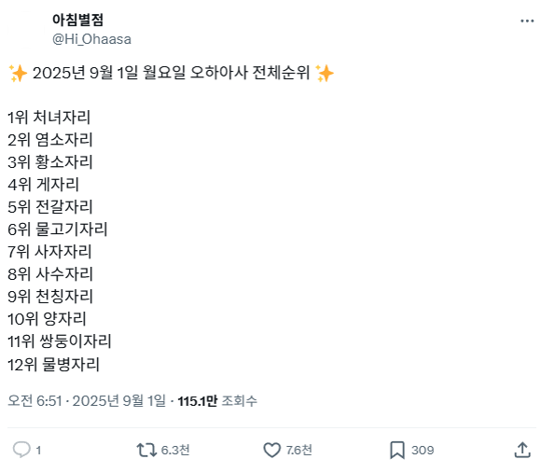Viewport: 541px width, 473px height.
Task: Click the 오하아사 전체순위 headline text
Action: click(x=250, y=73)
